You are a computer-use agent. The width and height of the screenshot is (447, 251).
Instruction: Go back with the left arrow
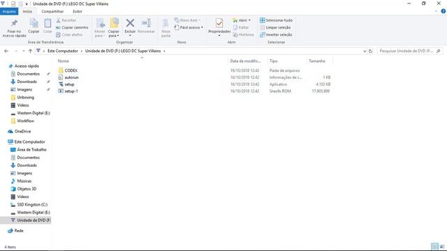click(6, 51)
